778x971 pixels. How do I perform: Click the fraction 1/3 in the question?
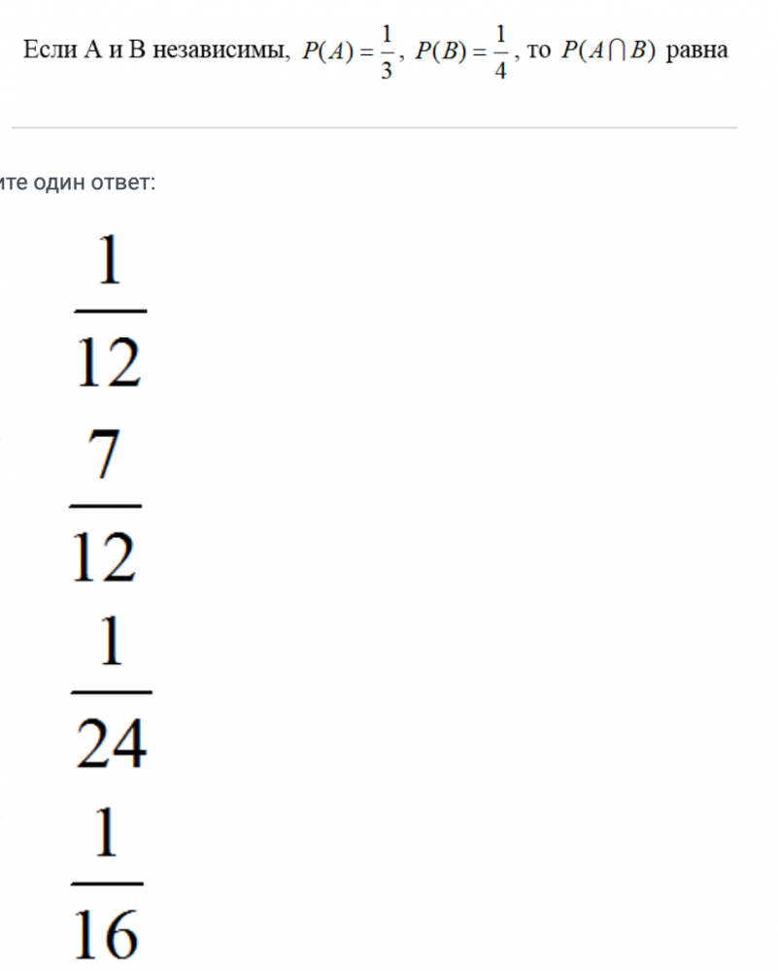point(387,52)
